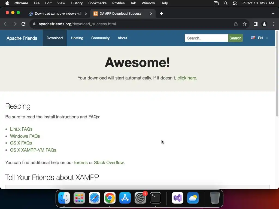Bookmark this tab with star icon
Viewport: 279px width, 209px height.
[x=245, y=24]
